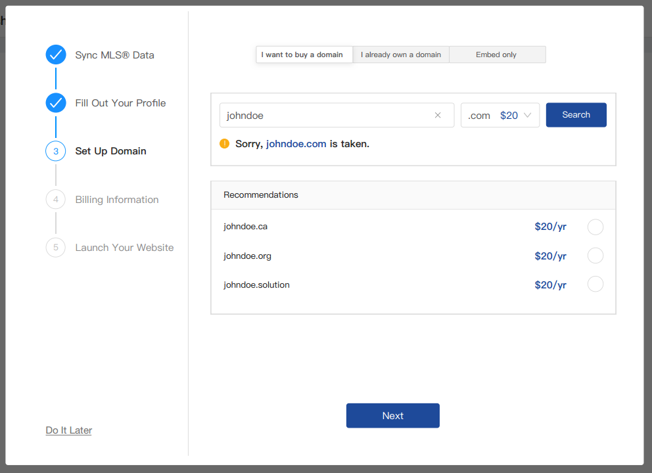Click the step 5 Launch circle icon

56,248
